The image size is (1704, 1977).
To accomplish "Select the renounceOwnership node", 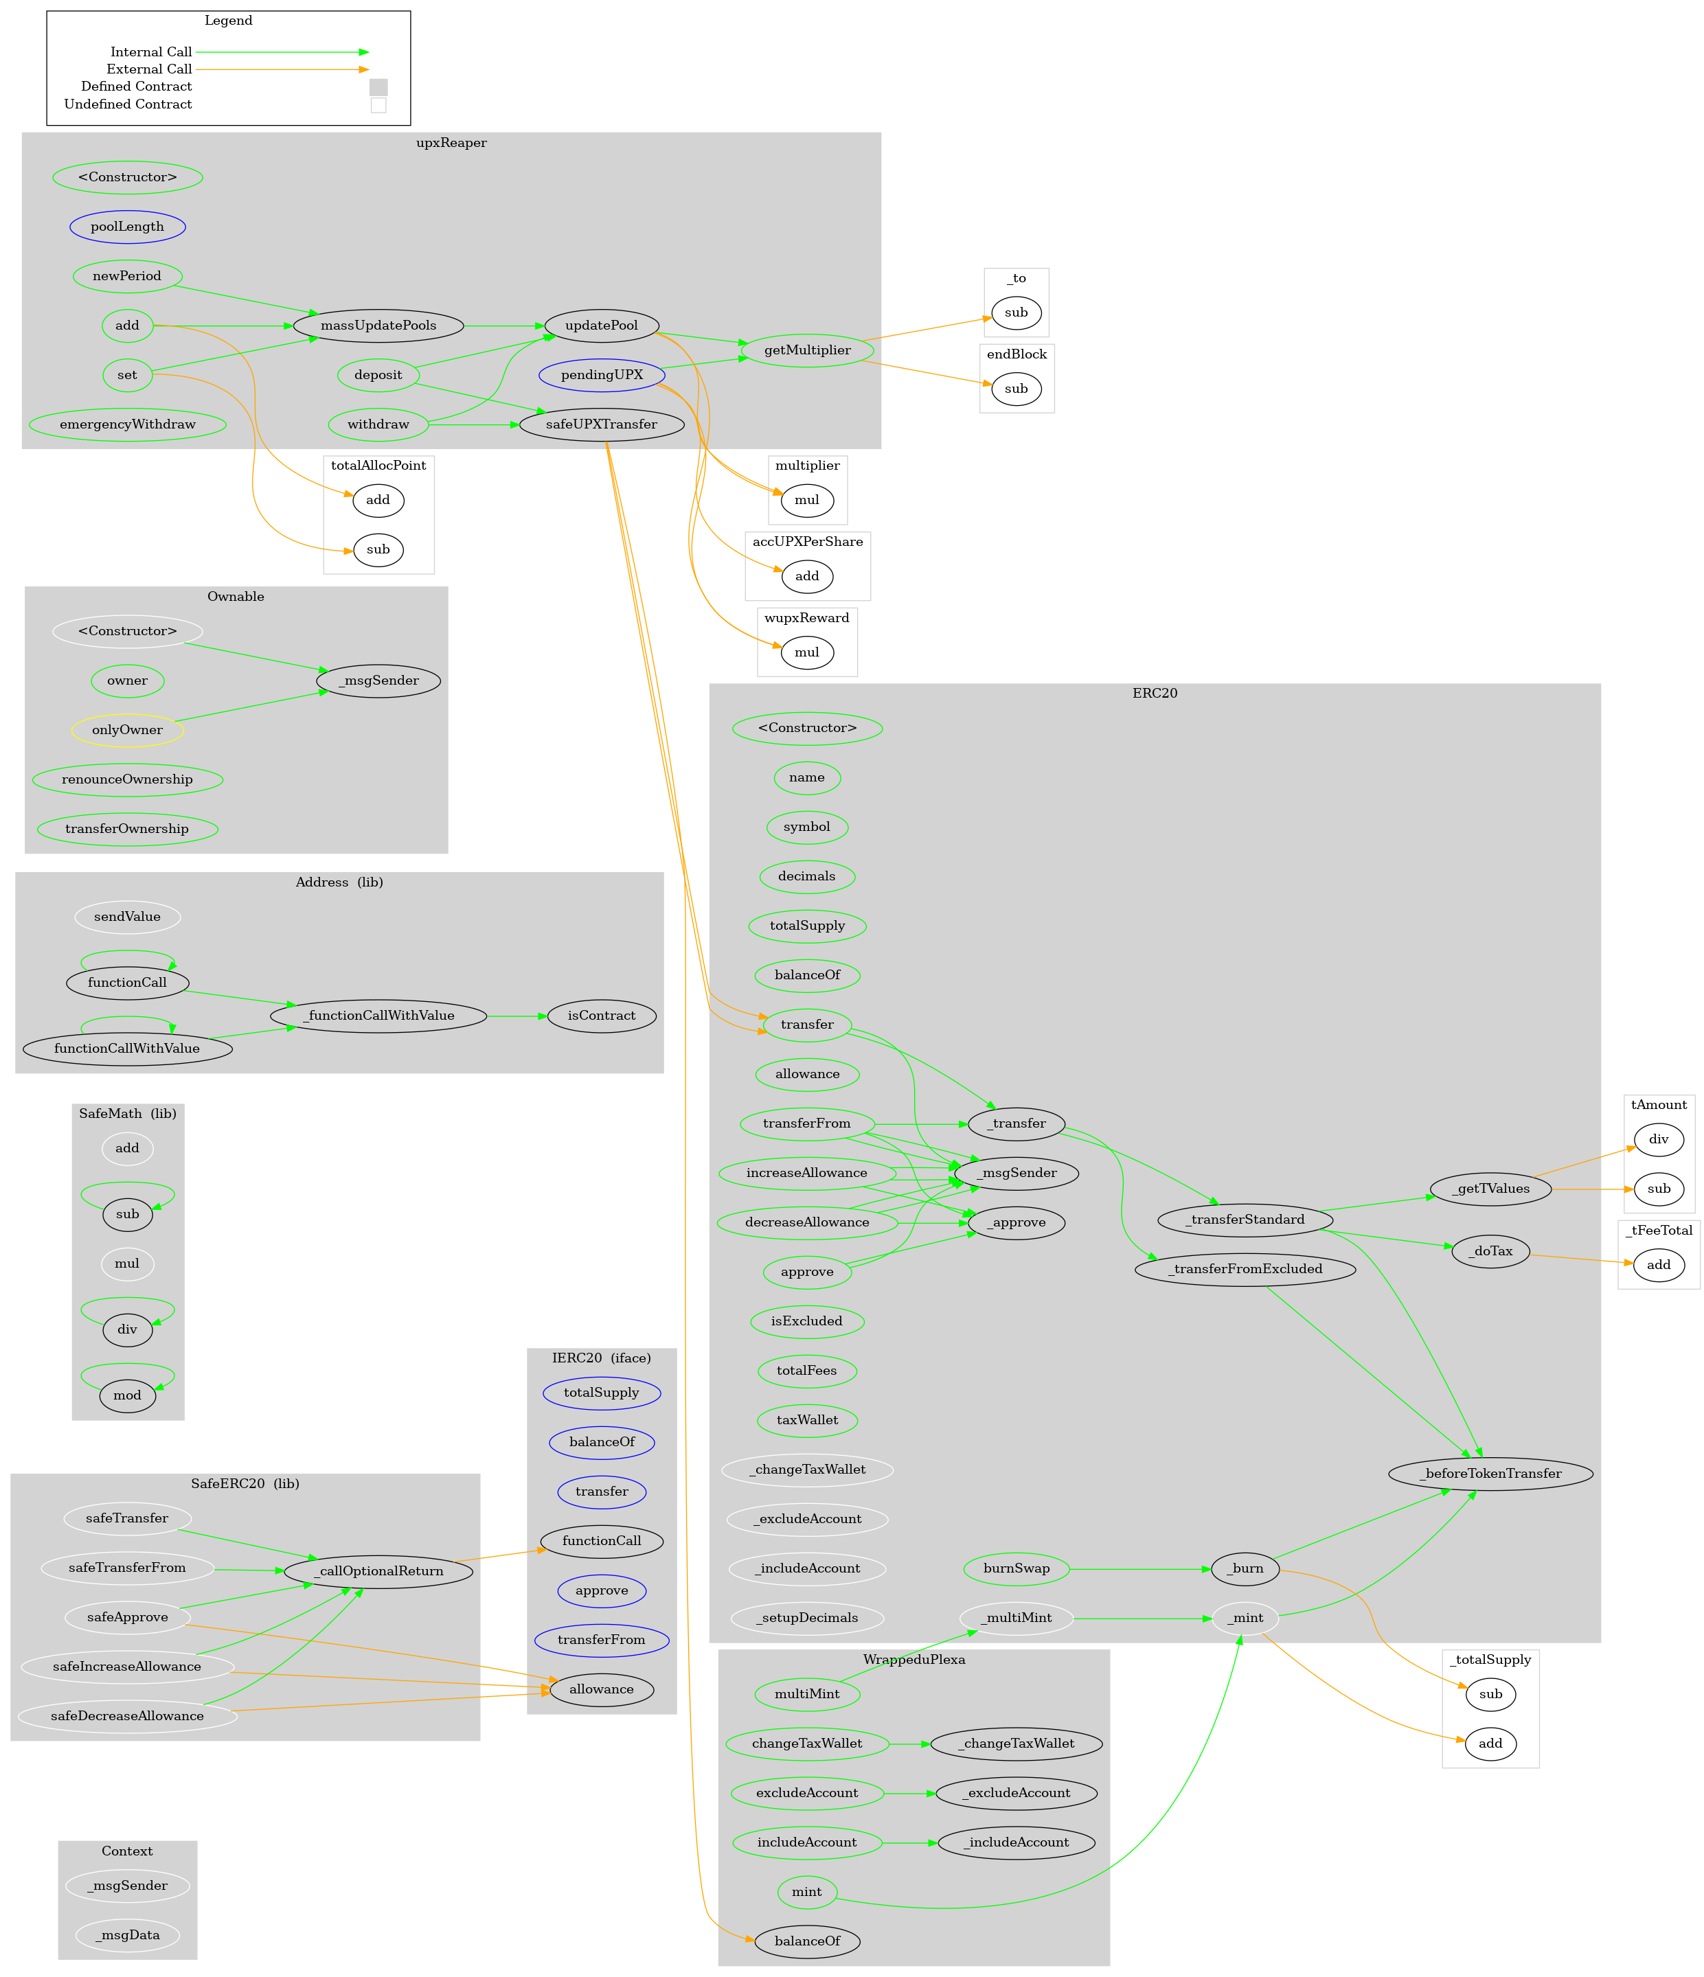I will click(x=127, y=779).
